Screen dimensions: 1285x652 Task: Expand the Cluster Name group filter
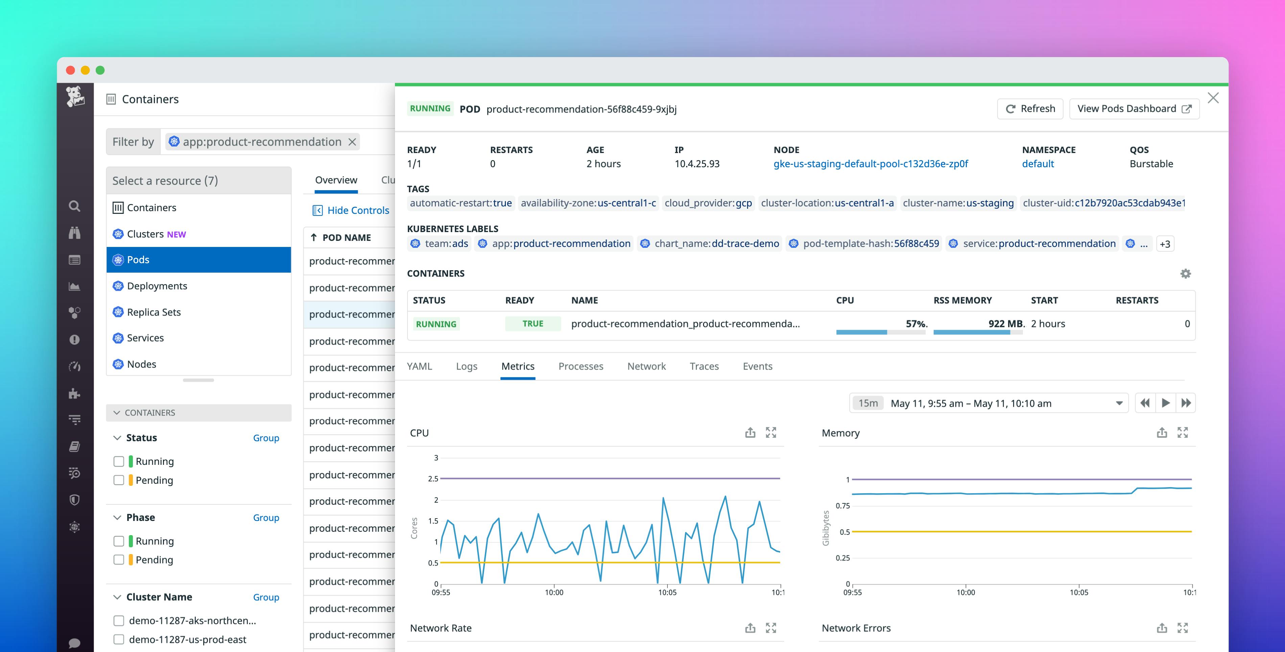tap(117, 596)
